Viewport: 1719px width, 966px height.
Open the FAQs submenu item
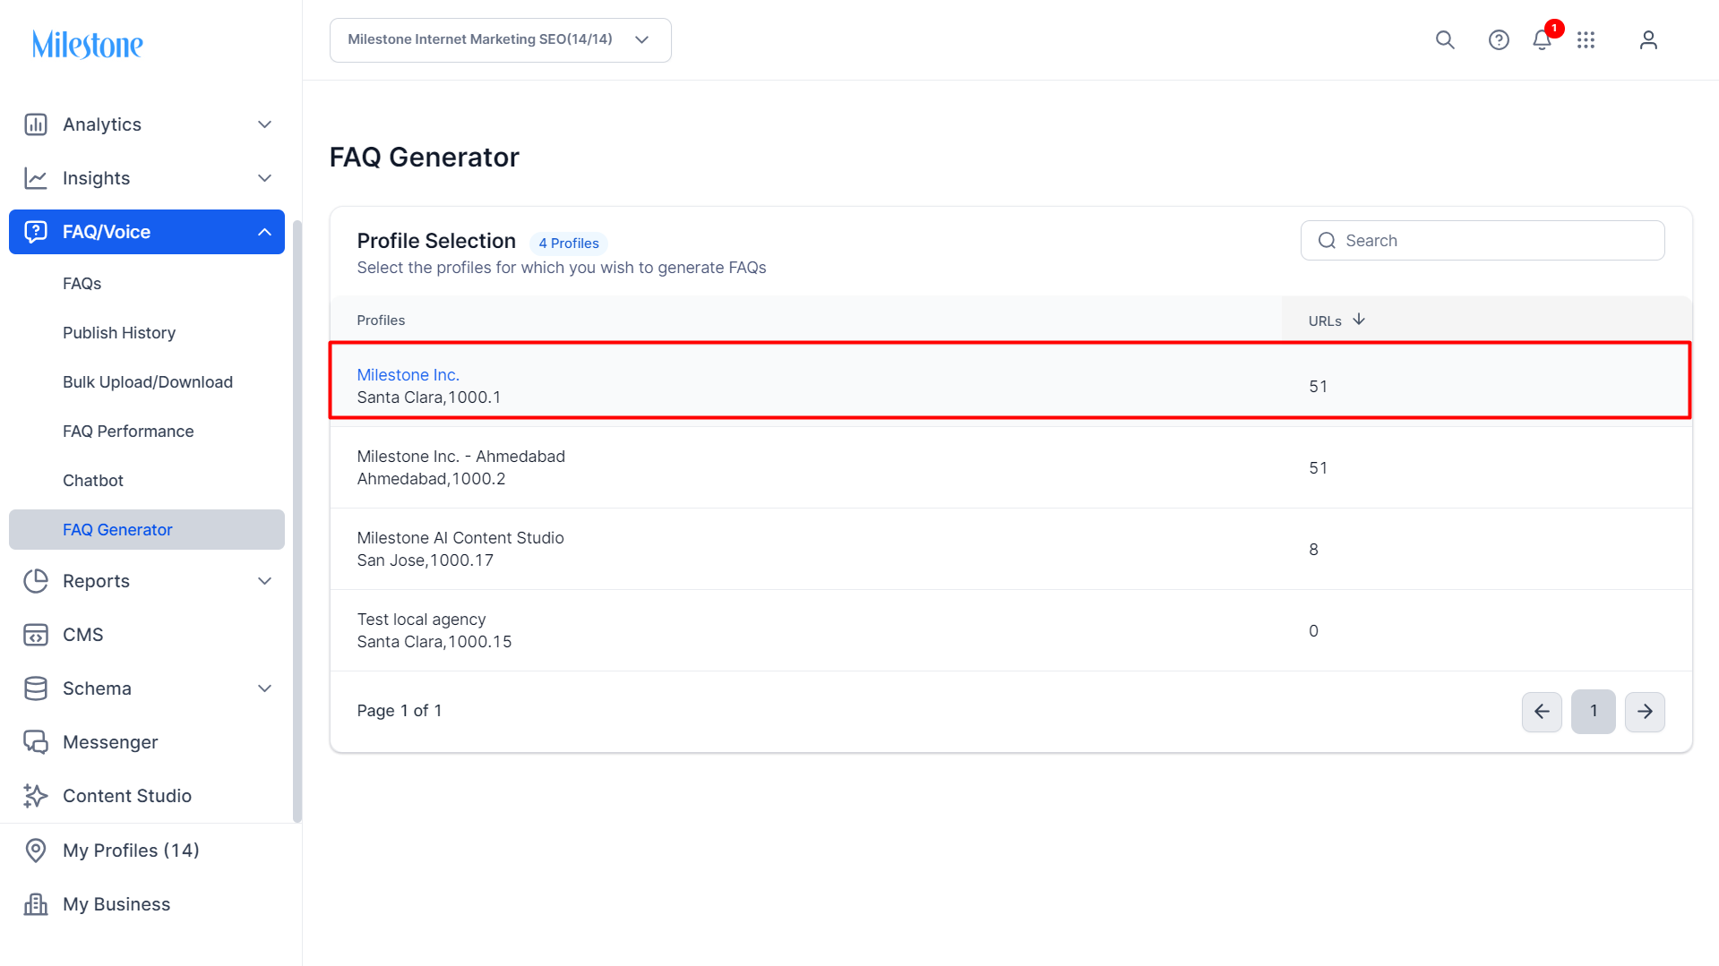coord(82,284)
